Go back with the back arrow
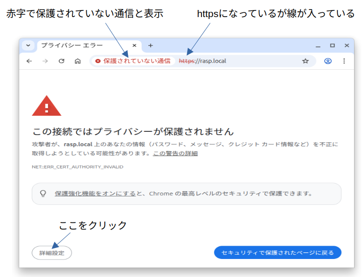Screen dimensions: 364x277 29,61
